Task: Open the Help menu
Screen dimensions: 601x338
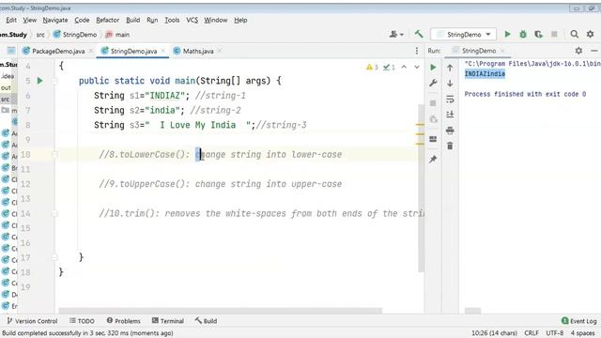Action: pyautogui.click(x=240, y=20)
